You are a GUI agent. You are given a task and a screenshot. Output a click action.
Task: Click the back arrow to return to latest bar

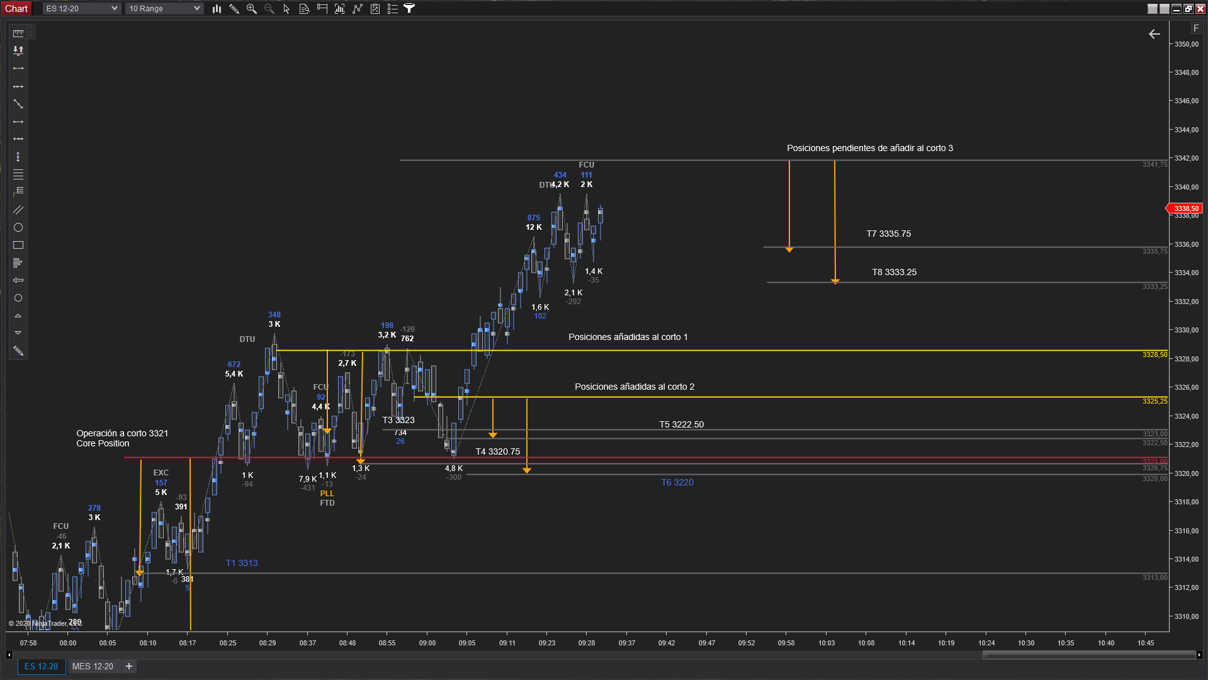[1154, 34]
